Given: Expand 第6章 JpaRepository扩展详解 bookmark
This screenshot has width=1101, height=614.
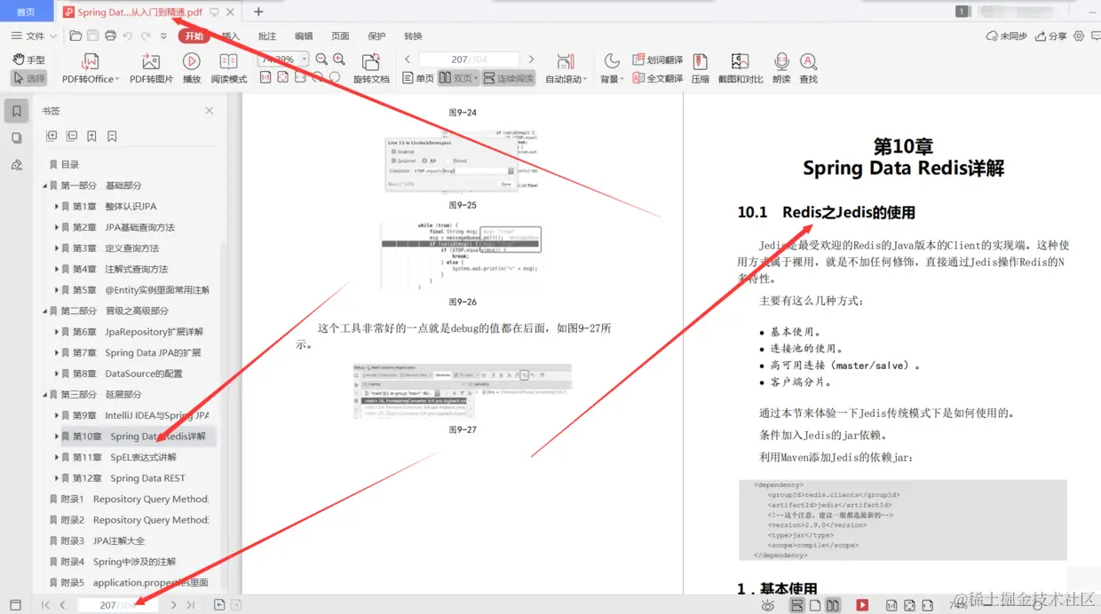Looking at the screenshot, I should point(57,332).
